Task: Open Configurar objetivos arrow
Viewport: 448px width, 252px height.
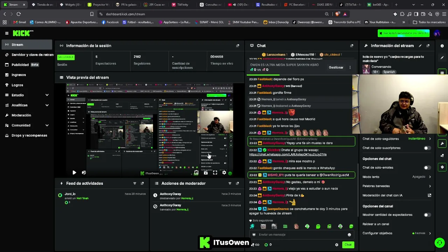Action: point(430,233)
